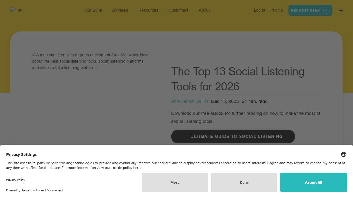Open More privacy options
This screenshot has height=198, width=353.
(x=175, y=182)
